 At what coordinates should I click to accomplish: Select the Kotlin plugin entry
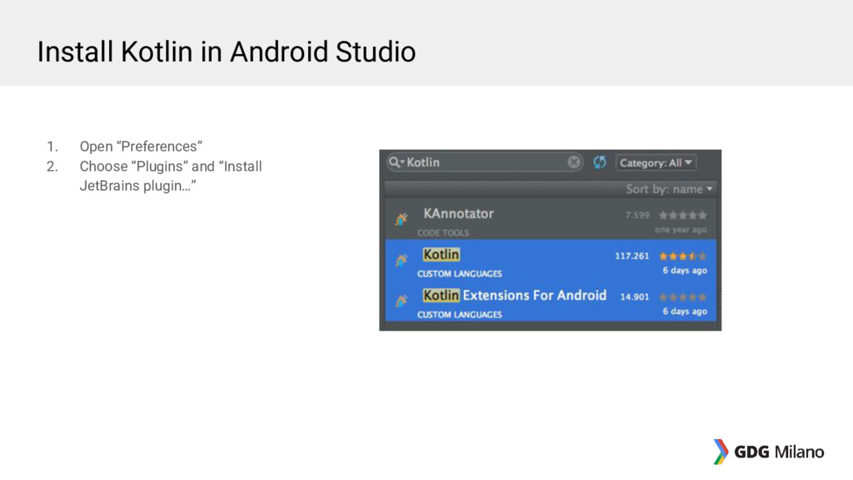point(551,260)
